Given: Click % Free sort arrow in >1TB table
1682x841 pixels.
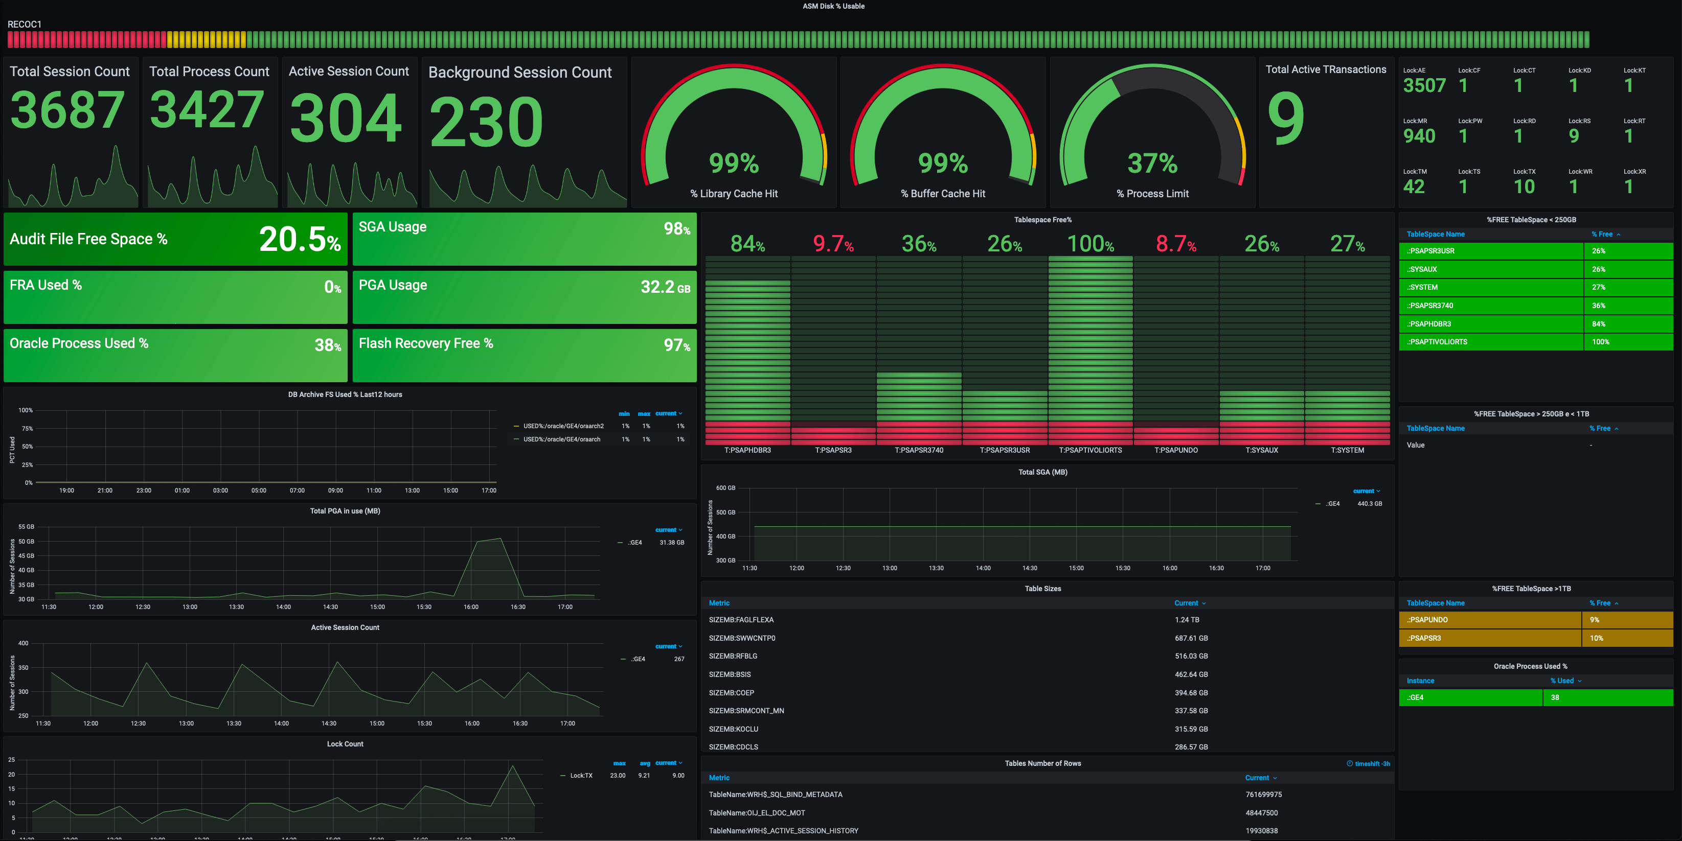Looking at the screenshot, I should tap(1616, 603).
